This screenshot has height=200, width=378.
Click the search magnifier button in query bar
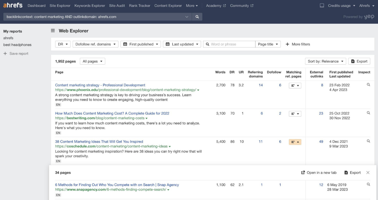(x=197, y=17)
